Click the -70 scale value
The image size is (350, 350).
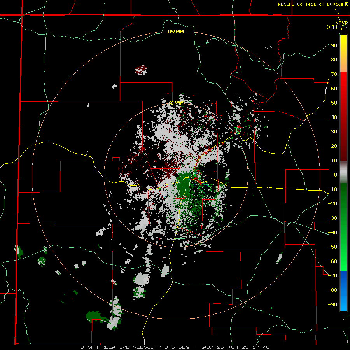point(332,276)
